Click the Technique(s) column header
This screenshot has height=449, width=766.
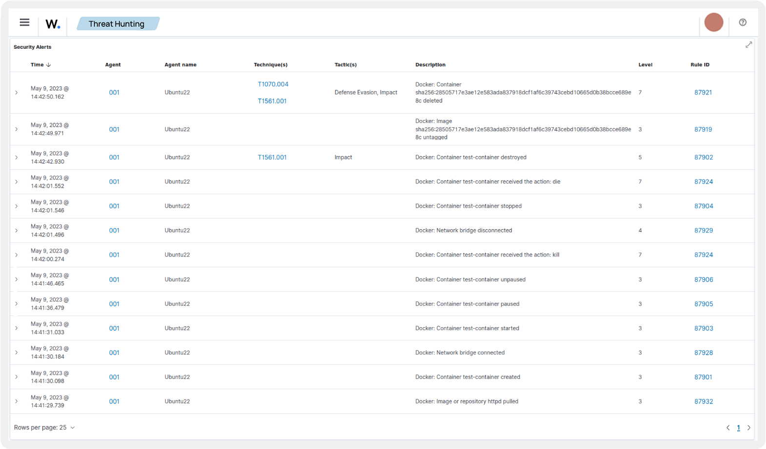point(271,65)
